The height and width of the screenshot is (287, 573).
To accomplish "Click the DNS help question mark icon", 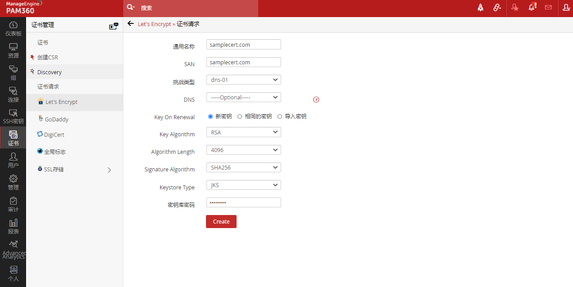I will click(x=316, y=99).
